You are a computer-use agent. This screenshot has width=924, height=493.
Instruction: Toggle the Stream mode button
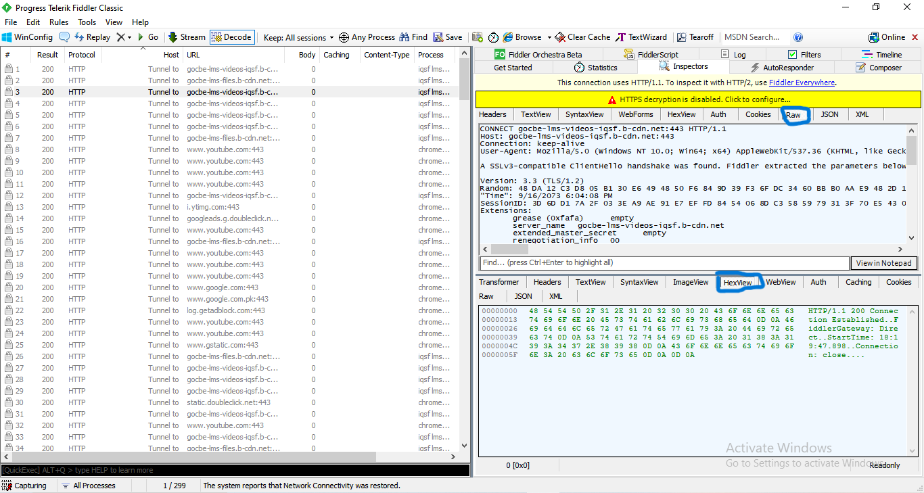click(x=187, y=37)
